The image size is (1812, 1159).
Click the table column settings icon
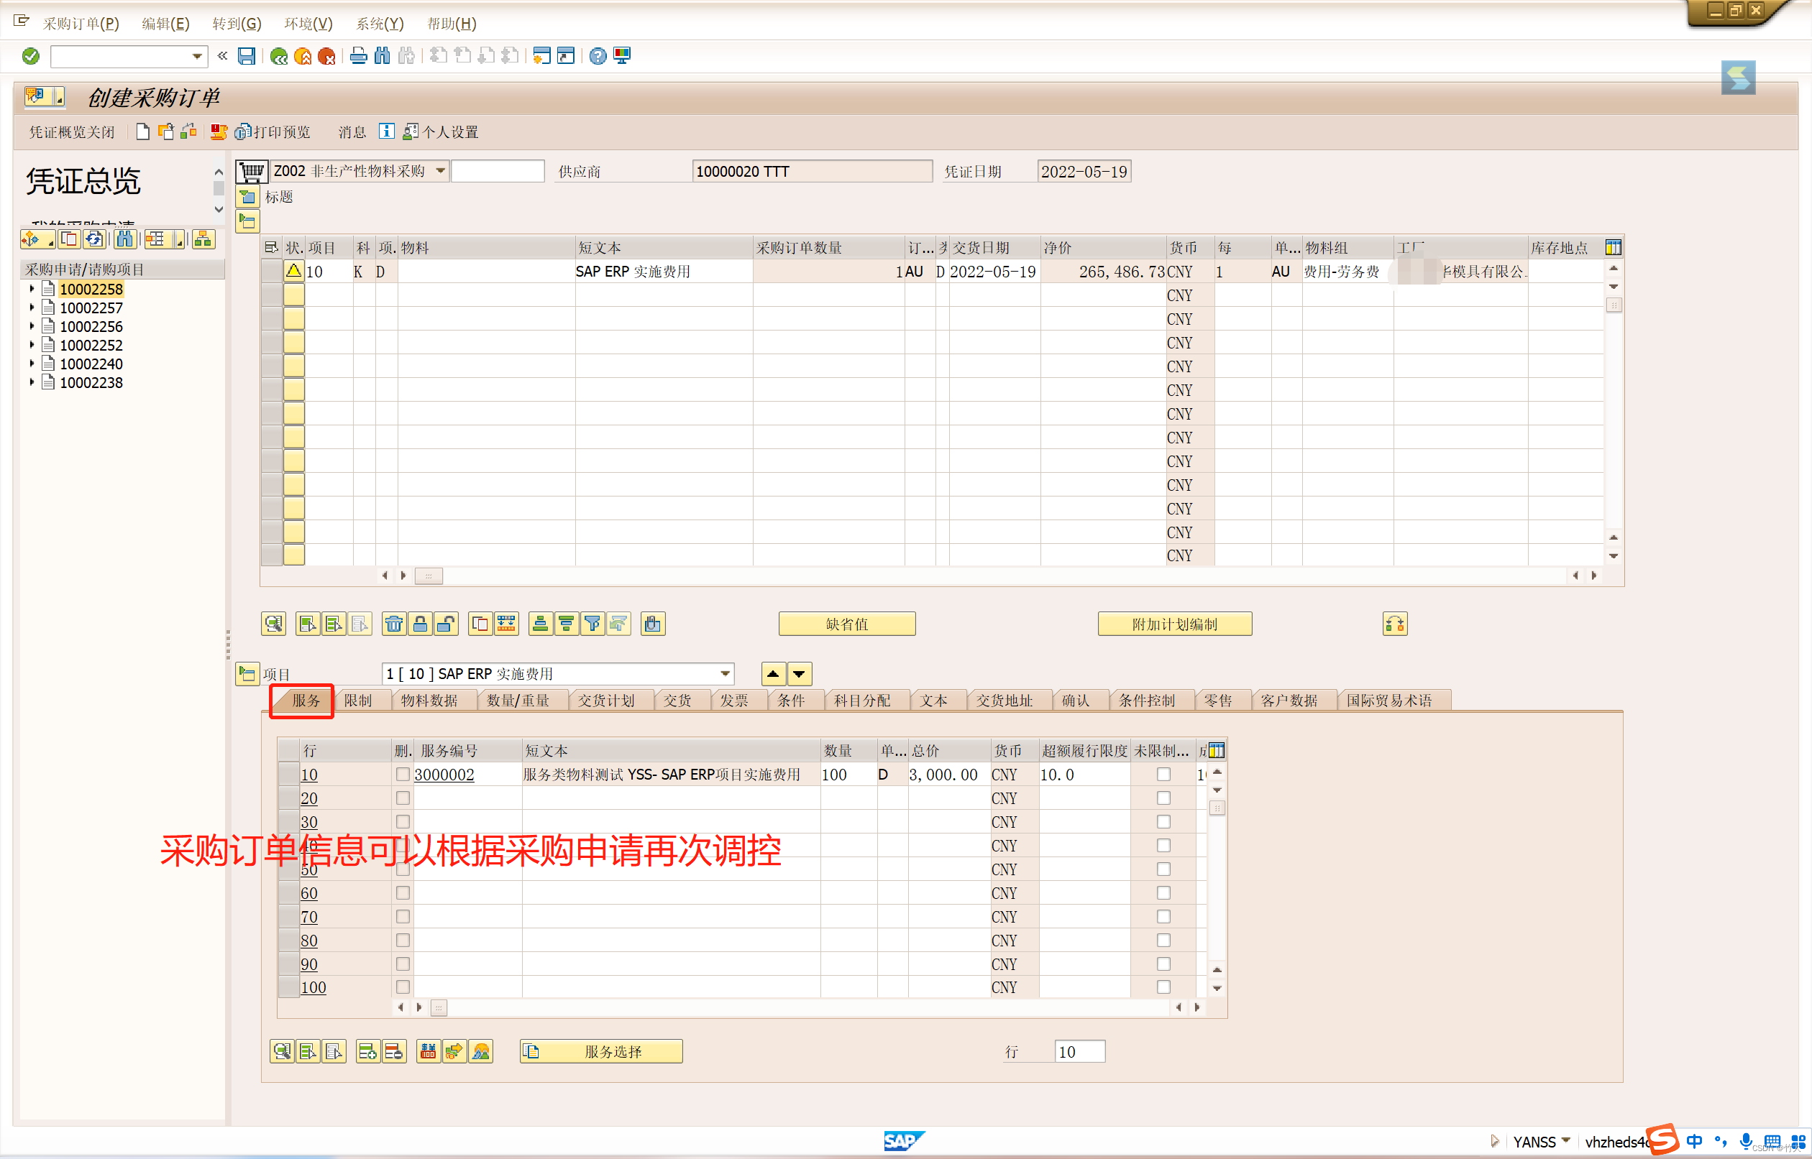tap(1612, 248)
